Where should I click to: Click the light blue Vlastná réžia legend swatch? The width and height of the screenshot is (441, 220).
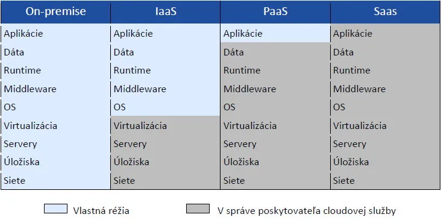click(55, 209)
